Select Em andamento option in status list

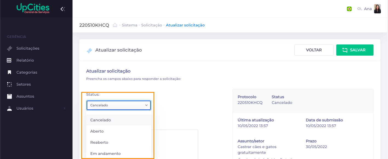tap(119, 153)
